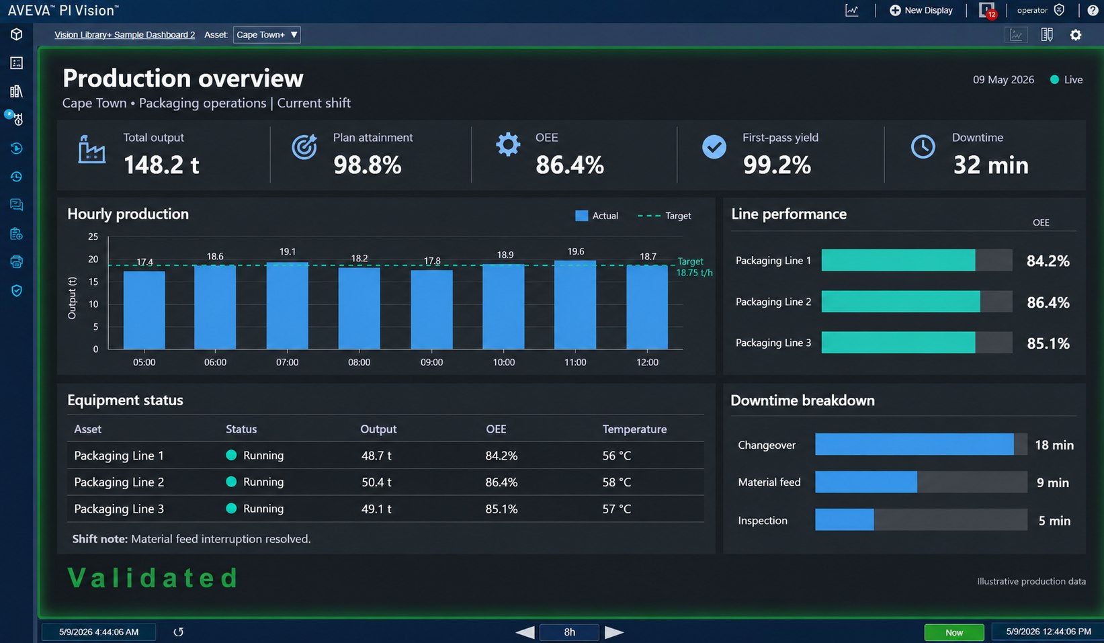Click the First-pass yield checkmark icon
Viewport: 1104px width, 643px height.
714,146
